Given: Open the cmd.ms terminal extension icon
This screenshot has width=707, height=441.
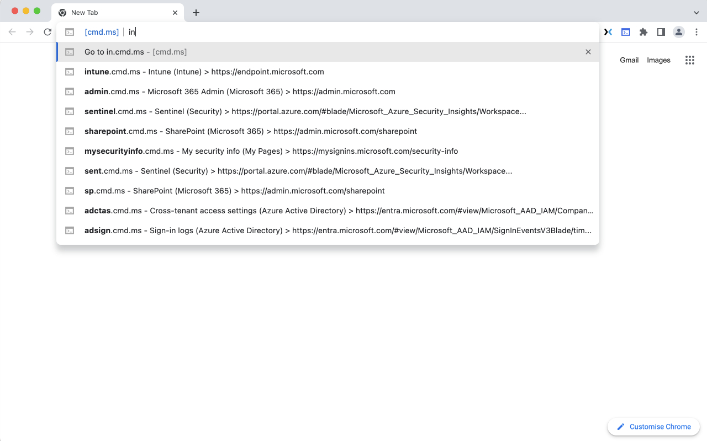Looking at the screenshot, I should point(626,32).
